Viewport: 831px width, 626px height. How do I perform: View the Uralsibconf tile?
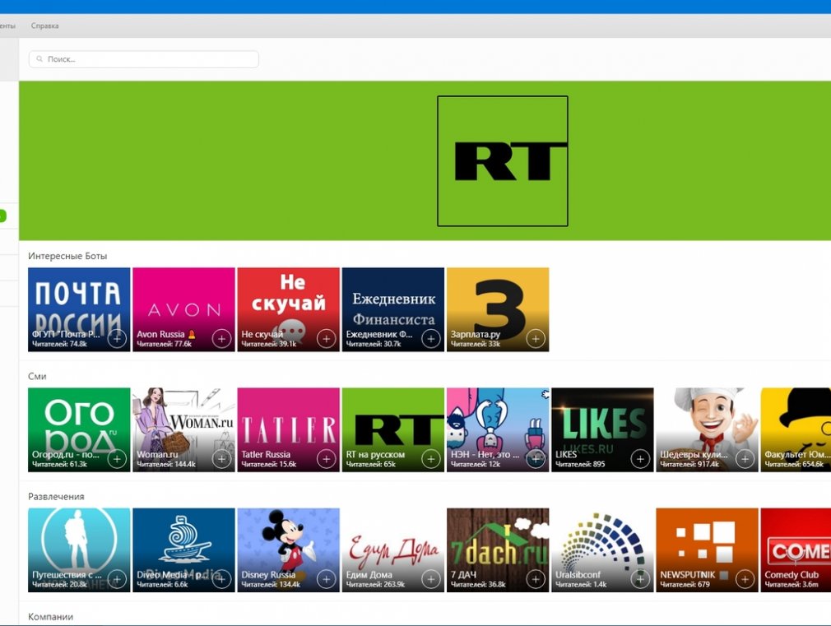tap(602, 550)
